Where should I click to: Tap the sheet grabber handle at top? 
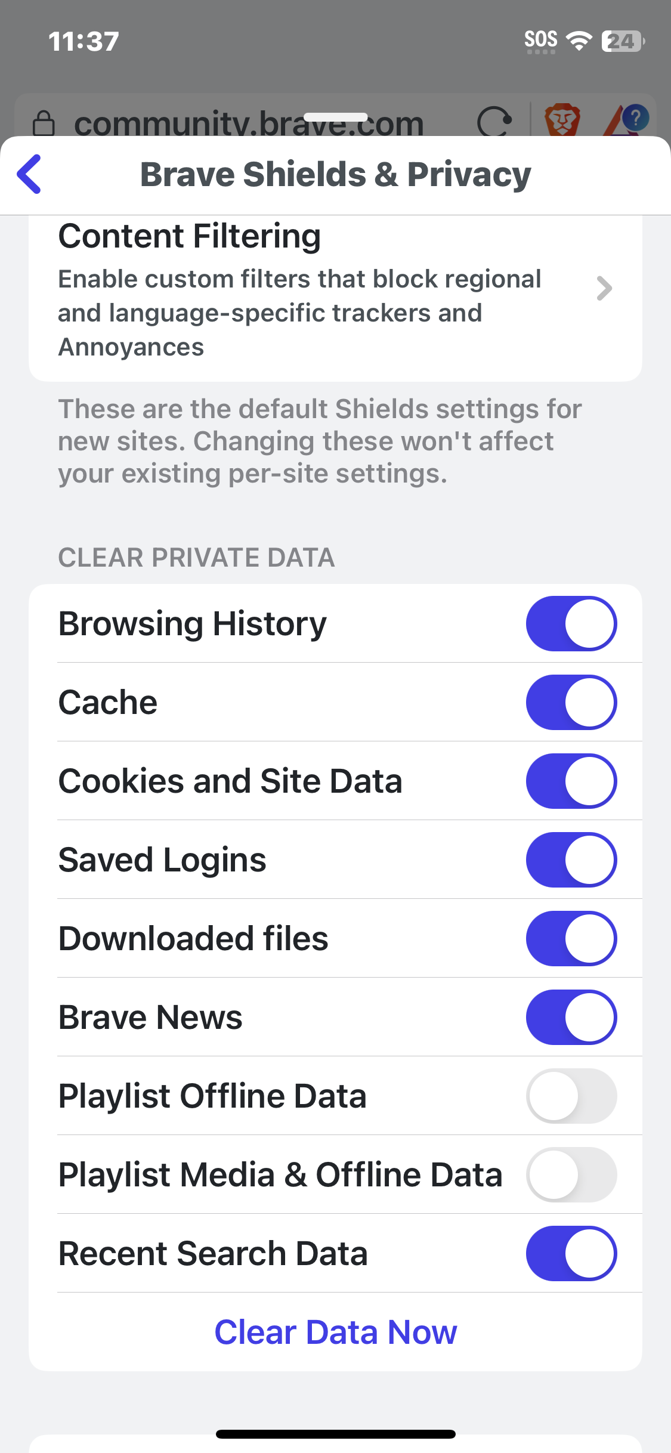(x=335, y=117)
